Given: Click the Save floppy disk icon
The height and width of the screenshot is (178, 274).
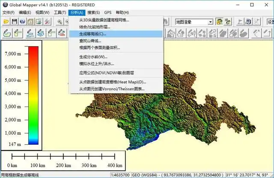Looking at the screenshot, I should [x=14, y=21].
